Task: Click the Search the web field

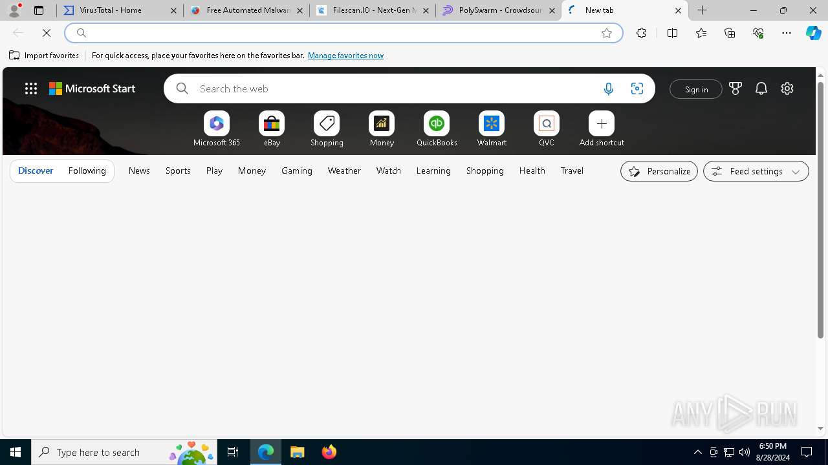Action: point(409,88)
